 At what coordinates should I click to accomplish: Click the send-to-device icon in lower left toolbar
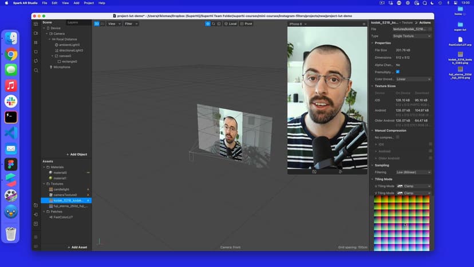point(35,214)
